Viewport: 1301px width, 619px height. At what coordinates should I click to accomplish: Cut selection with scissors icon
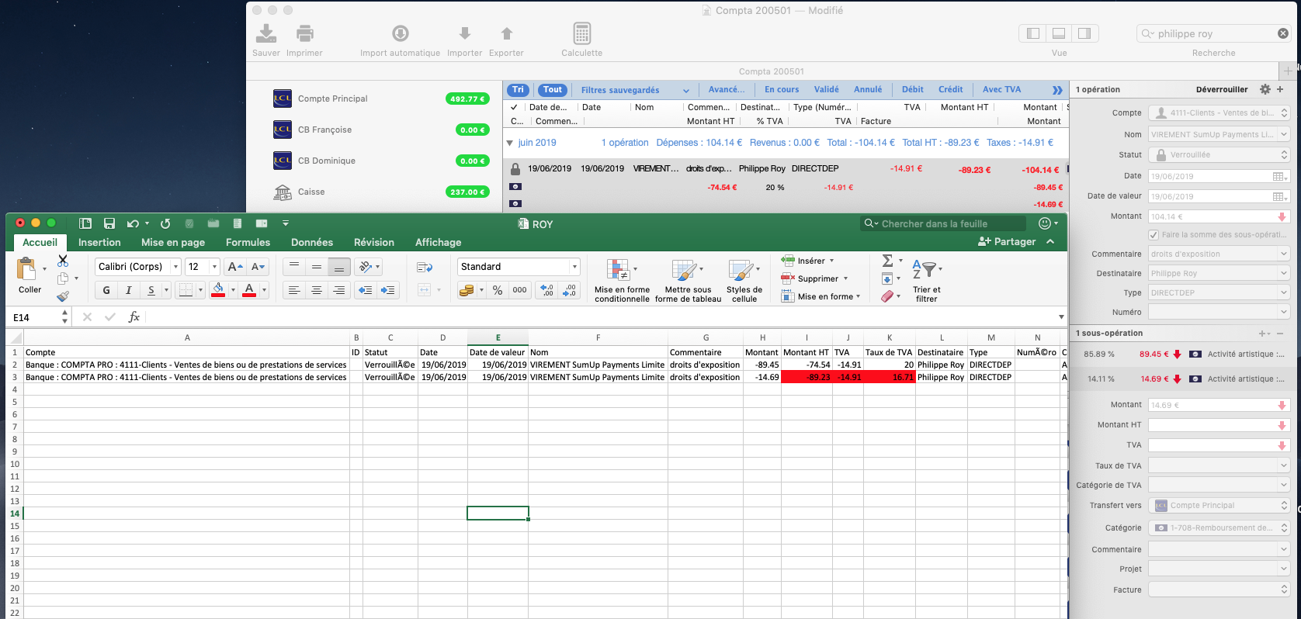tap(63, 261)
